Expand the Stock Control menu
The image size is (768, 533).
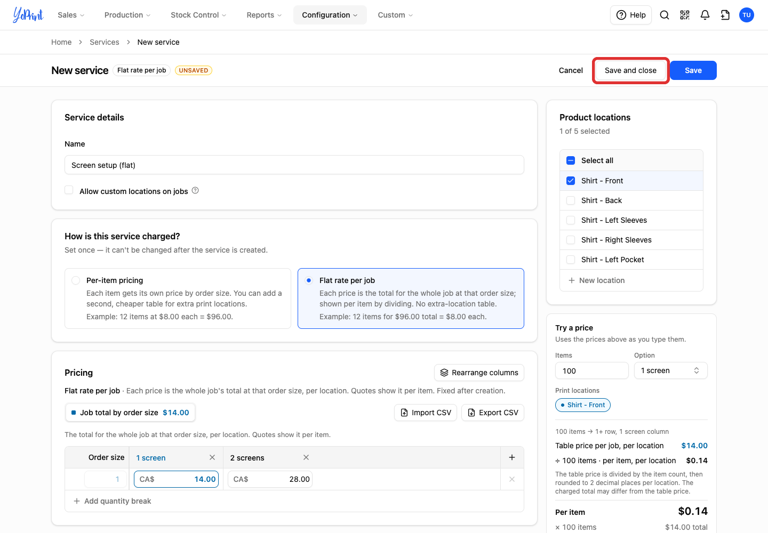coord(198,15)
